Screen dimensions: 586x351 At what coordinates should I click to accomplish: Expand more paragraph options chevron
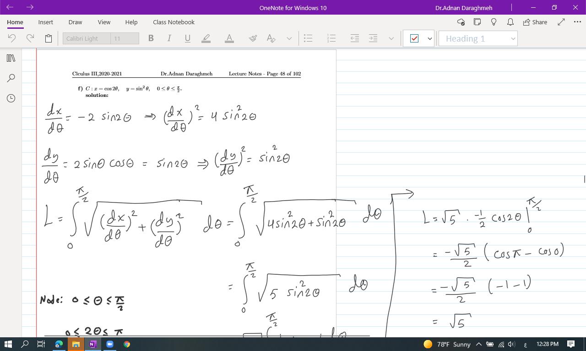[x=391, y=39]
